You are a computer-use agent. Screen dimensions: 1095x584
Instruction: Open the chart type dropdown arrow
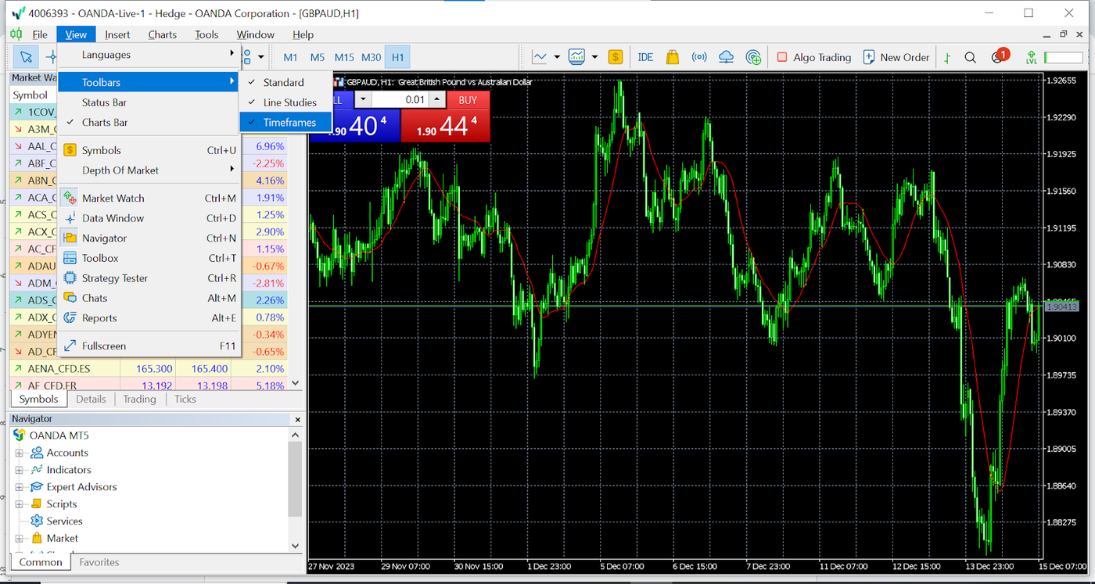pos(557,57)
